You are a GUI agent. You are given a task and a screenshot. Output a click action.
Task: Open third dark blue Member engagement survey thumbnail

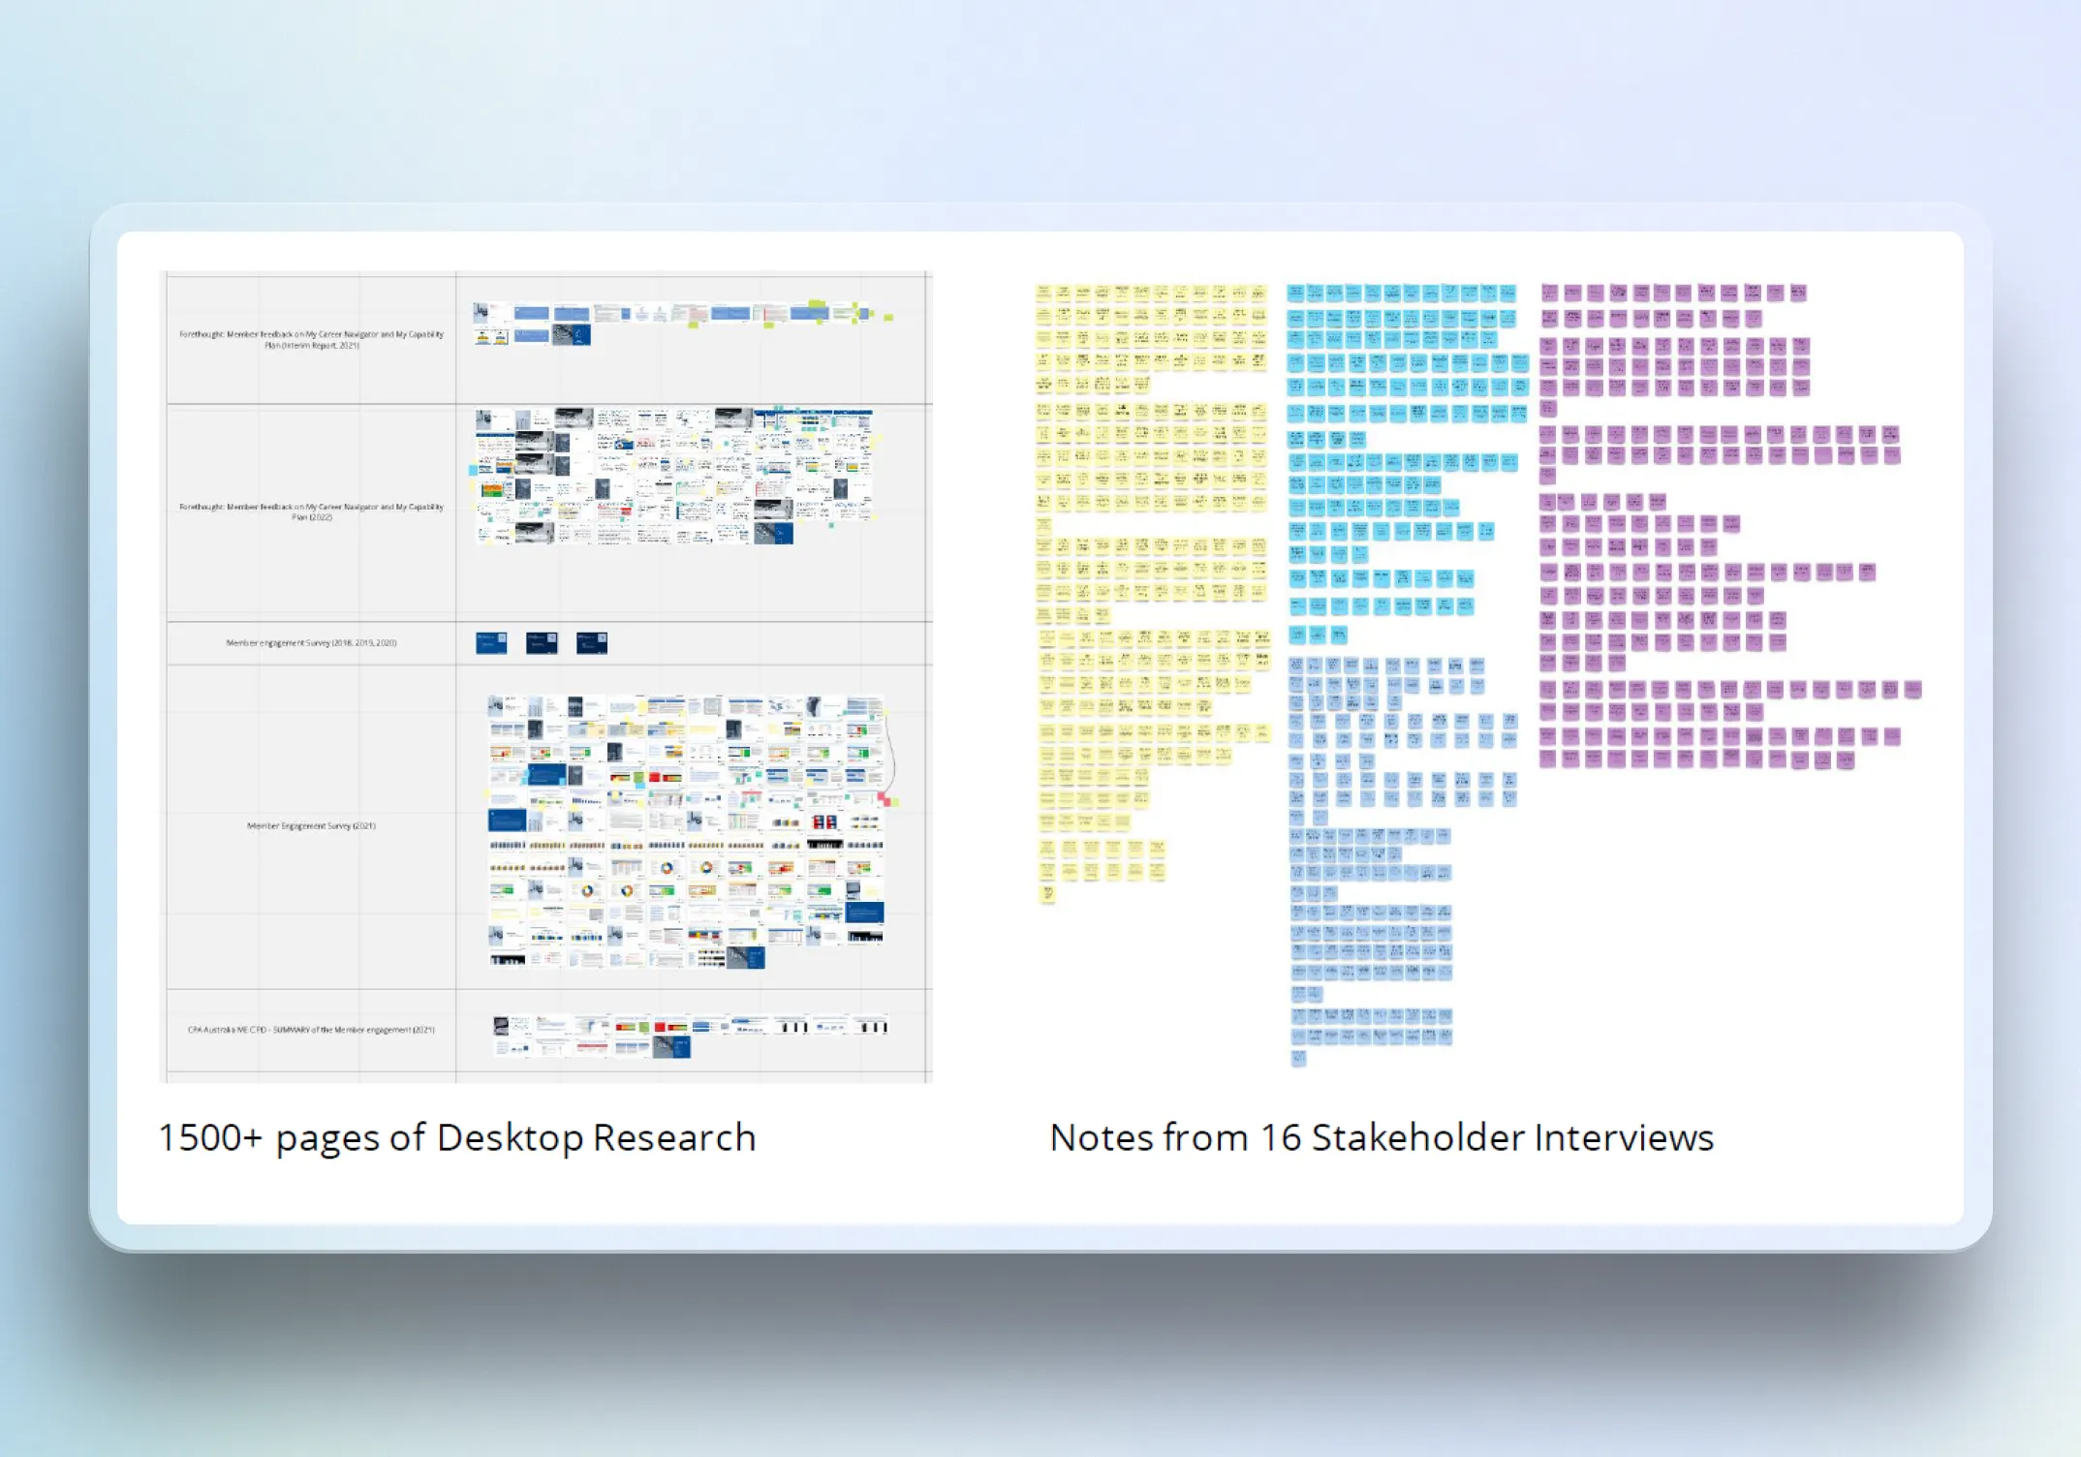pyautogui.click(x=592, y=642)
